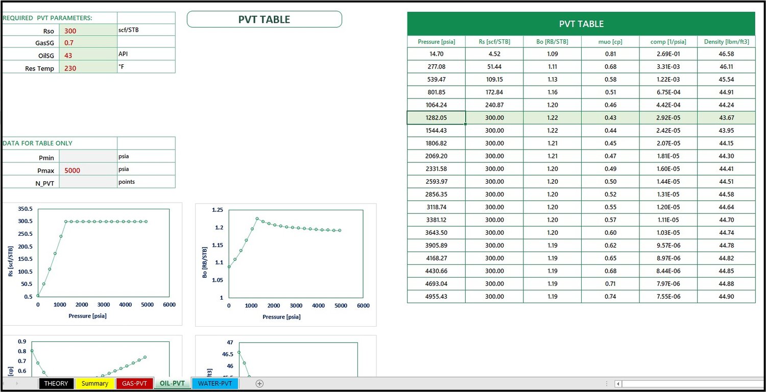
Task: Select the Rso input cell with 300
Action: [88, 30]
